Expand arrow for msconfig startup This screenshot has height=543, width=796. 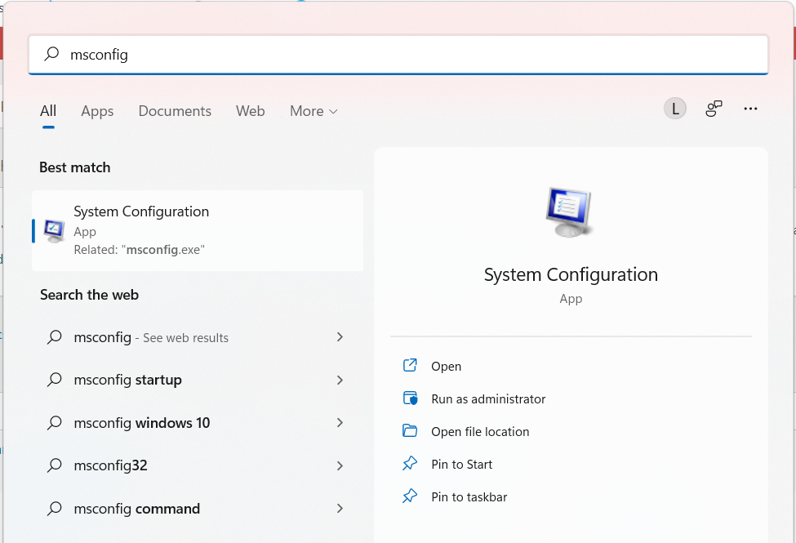point(340,380)
